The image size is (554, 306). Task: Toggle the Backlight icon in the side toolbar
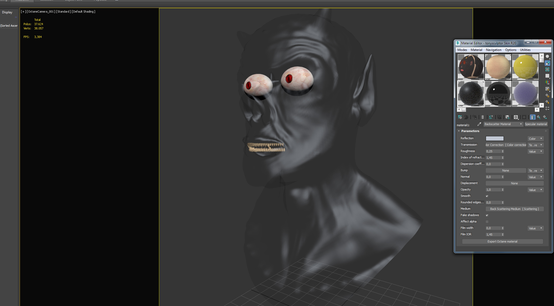(547, 63)
